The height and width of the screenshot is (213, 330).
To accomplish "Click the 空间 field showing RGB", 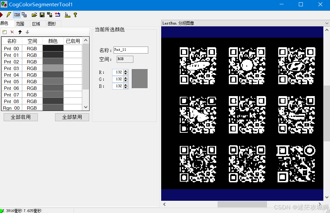I will pyautogui.click(x=125, y=59).
